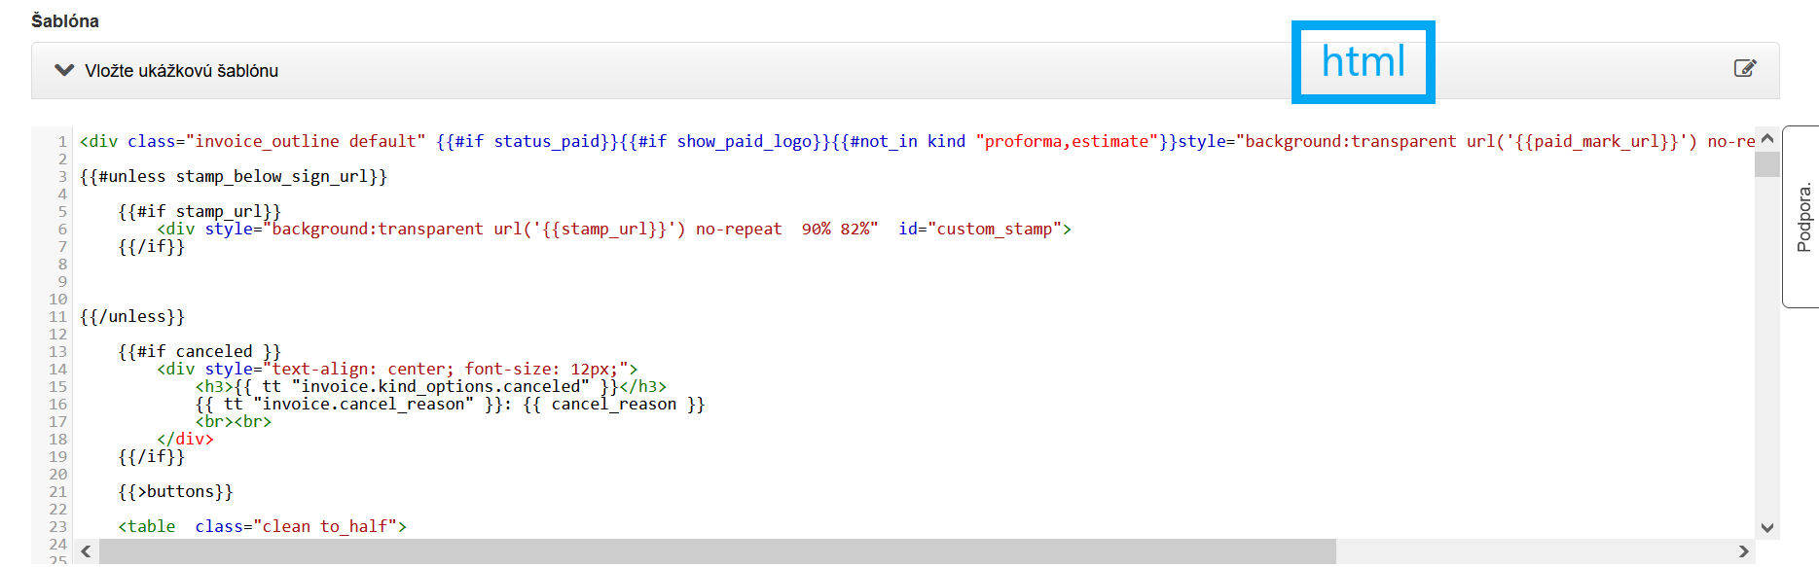Click the highlighted html label
The image size is (1819, 567).
click(1363, 62)
